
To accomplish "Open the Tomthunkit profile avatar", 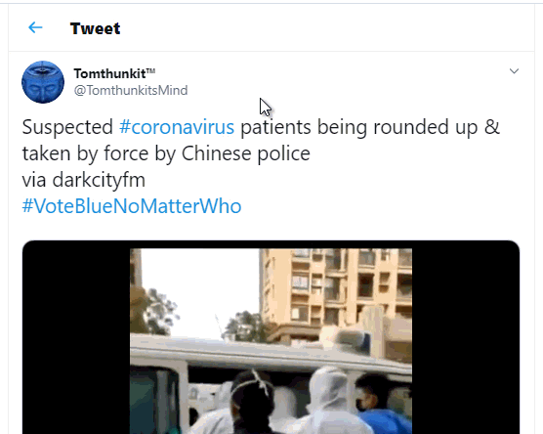I will pyautogui.click(x=43, y=82).
